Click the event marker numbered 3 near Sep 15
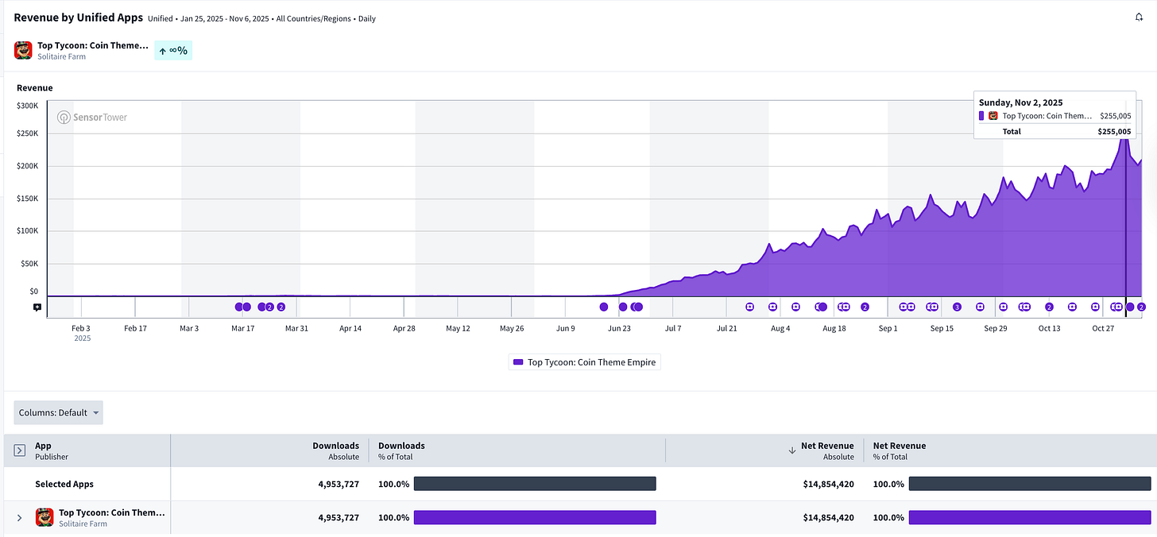The height and width of the screenshot is (537, 1157). pyautogui.click(x=957, y=307)
